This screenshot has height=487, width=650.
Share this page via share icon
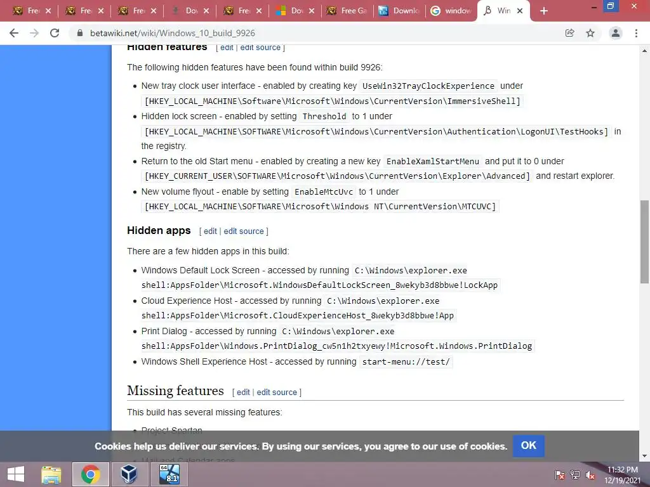coord(570,33)
